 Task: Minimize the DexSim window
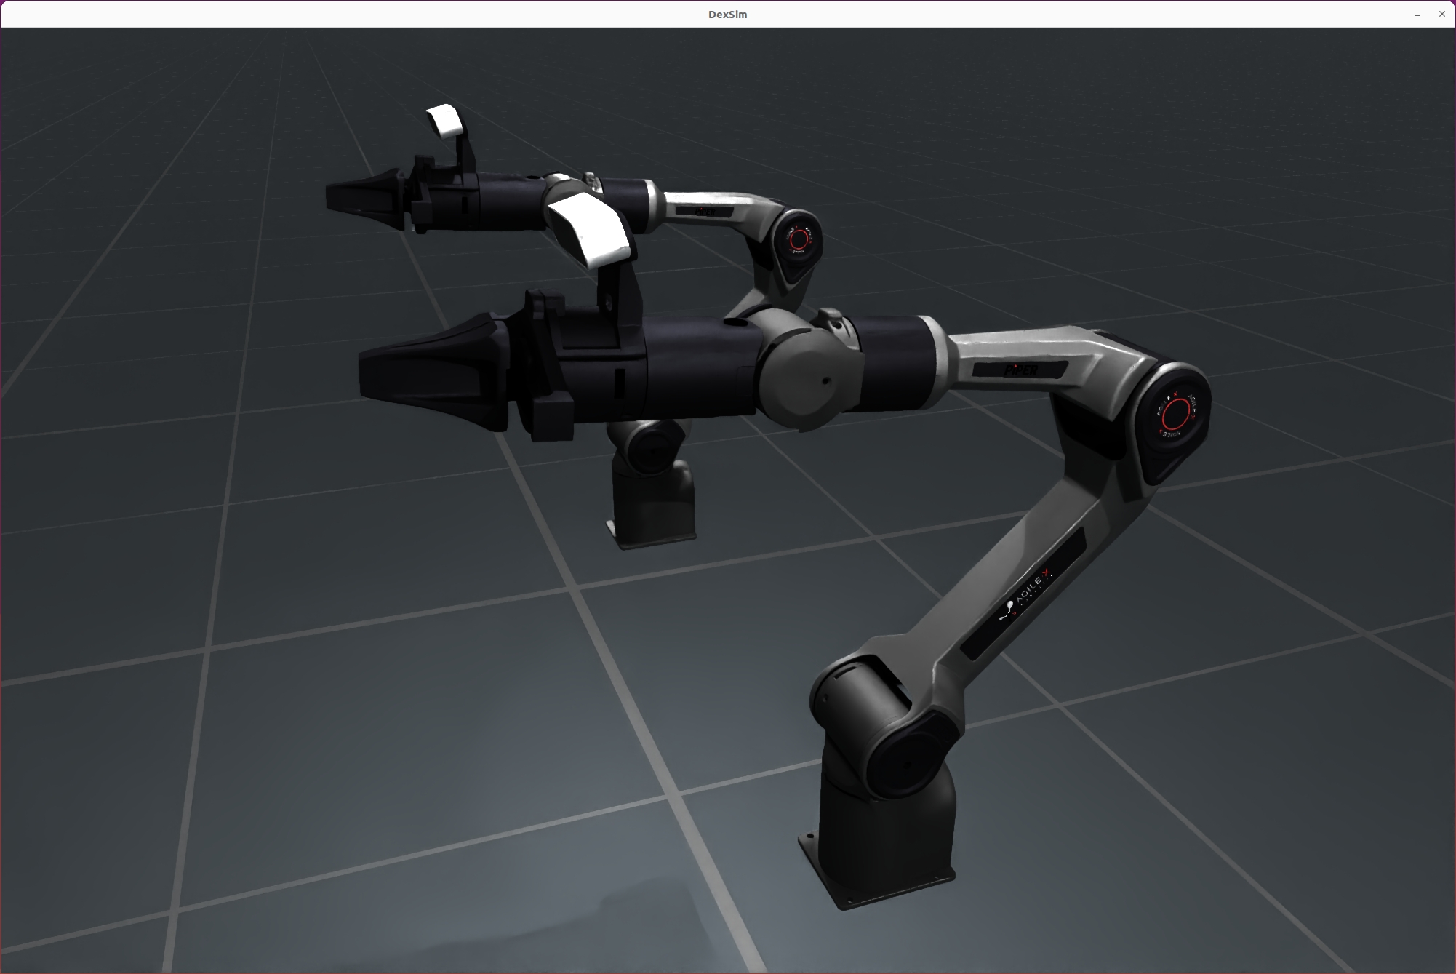1417,15
